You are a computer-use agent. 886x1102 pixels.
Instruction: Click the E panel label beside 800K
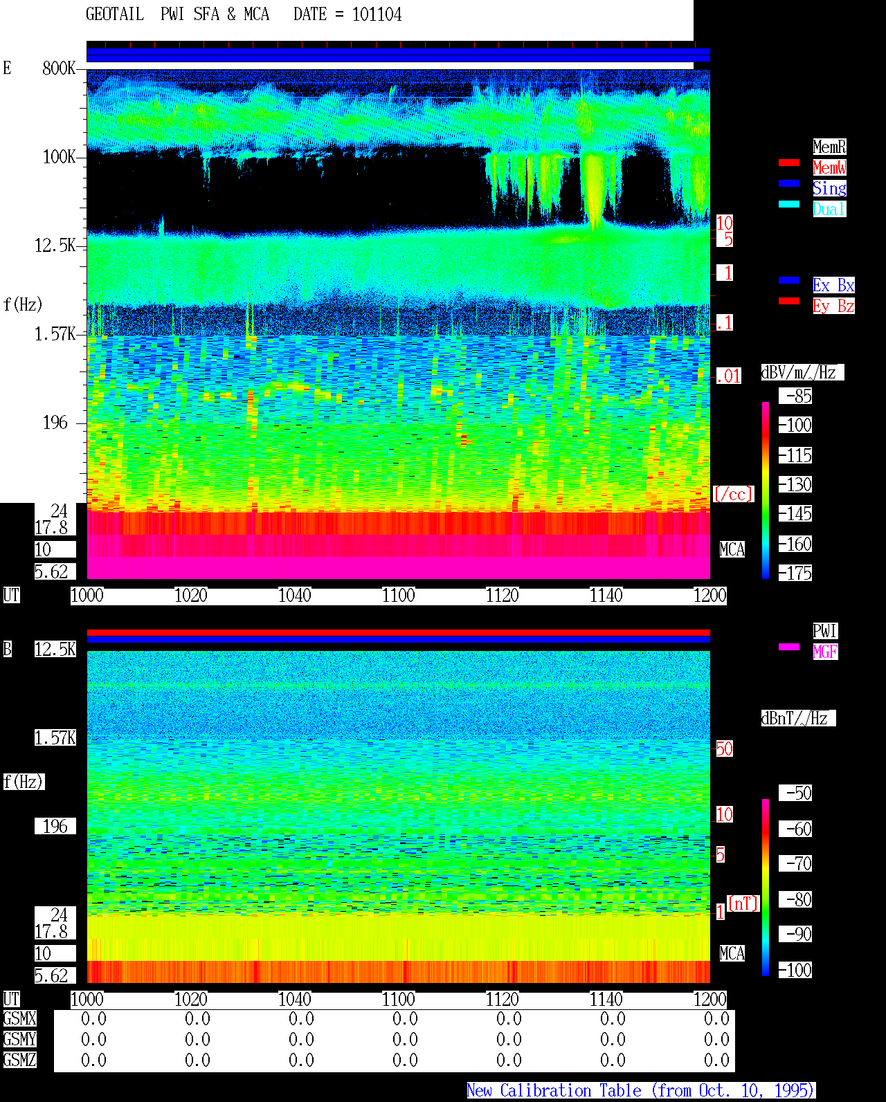[x=7, y=68]
